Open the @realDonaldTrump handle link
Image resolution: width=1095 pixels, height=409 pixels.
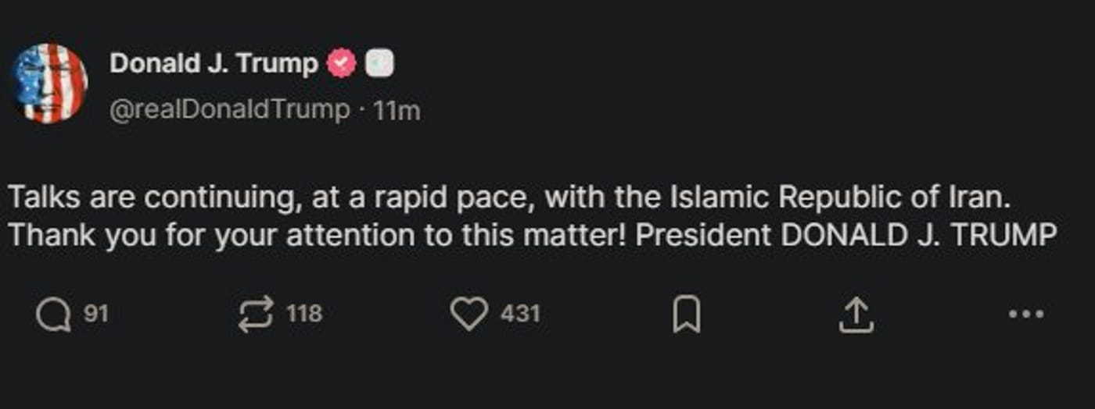(230, 110)
